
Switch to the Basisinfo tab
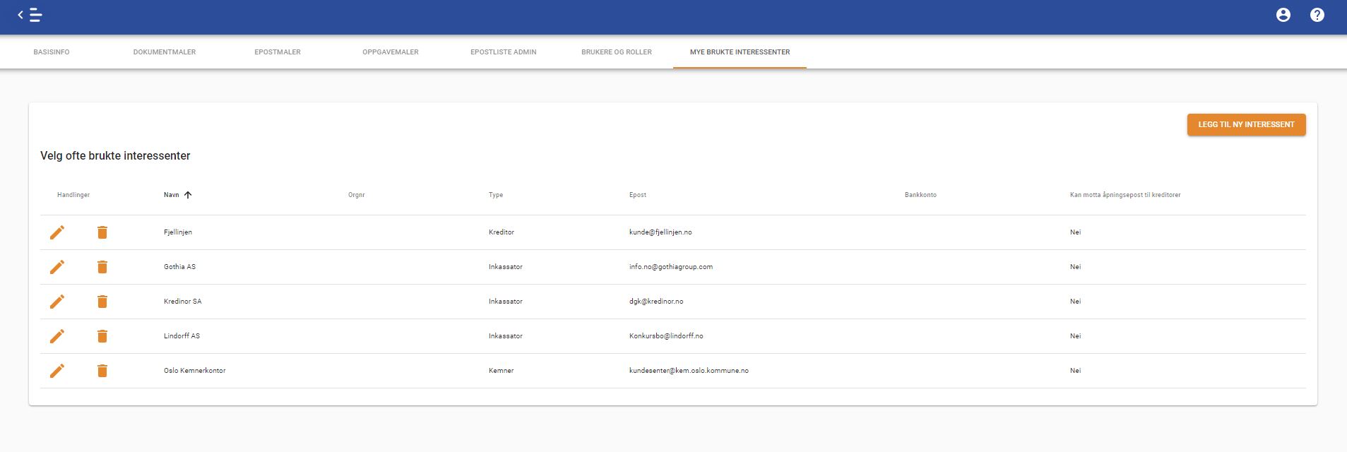pyautogui.click(x=52, y=52)
